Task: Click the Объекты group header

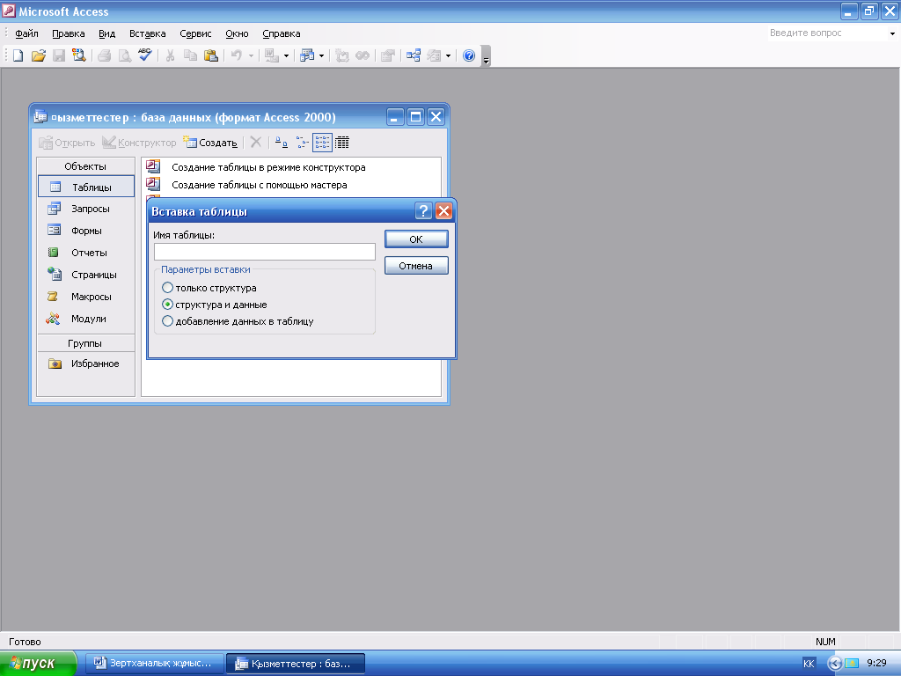Action: 85,166
